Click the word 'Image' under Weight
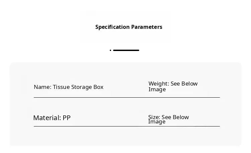Viewport: 251px width, 153px height. 157,90
